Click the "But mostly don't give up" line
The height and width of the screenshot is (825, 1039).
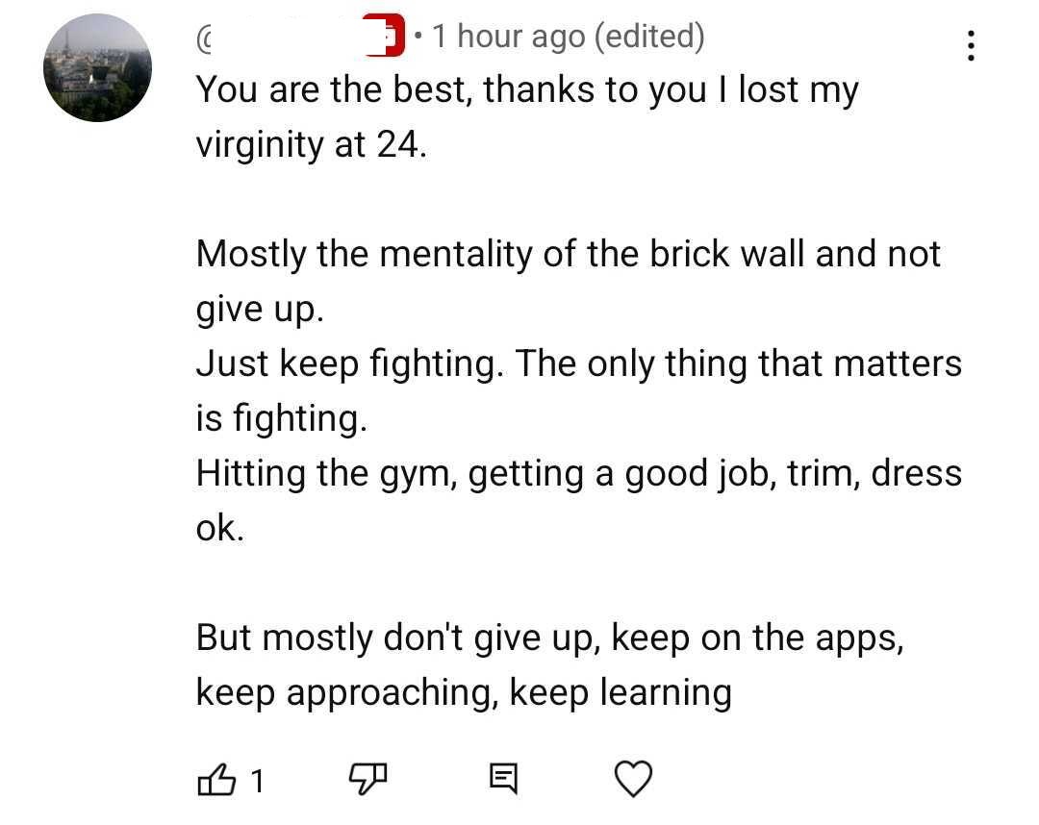tap(549, 637)
